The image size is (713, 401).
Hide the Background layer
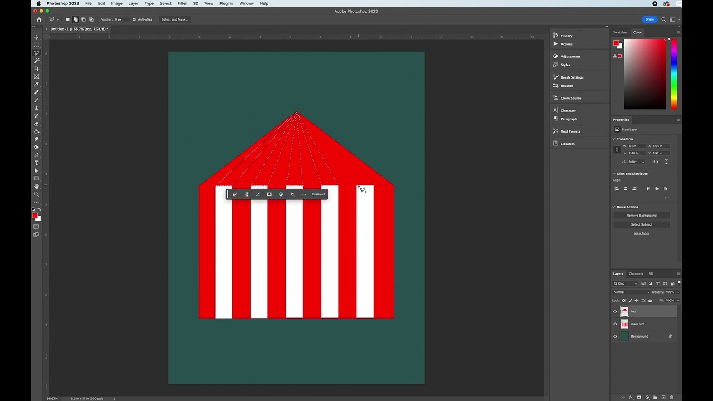tap(616, 336)
